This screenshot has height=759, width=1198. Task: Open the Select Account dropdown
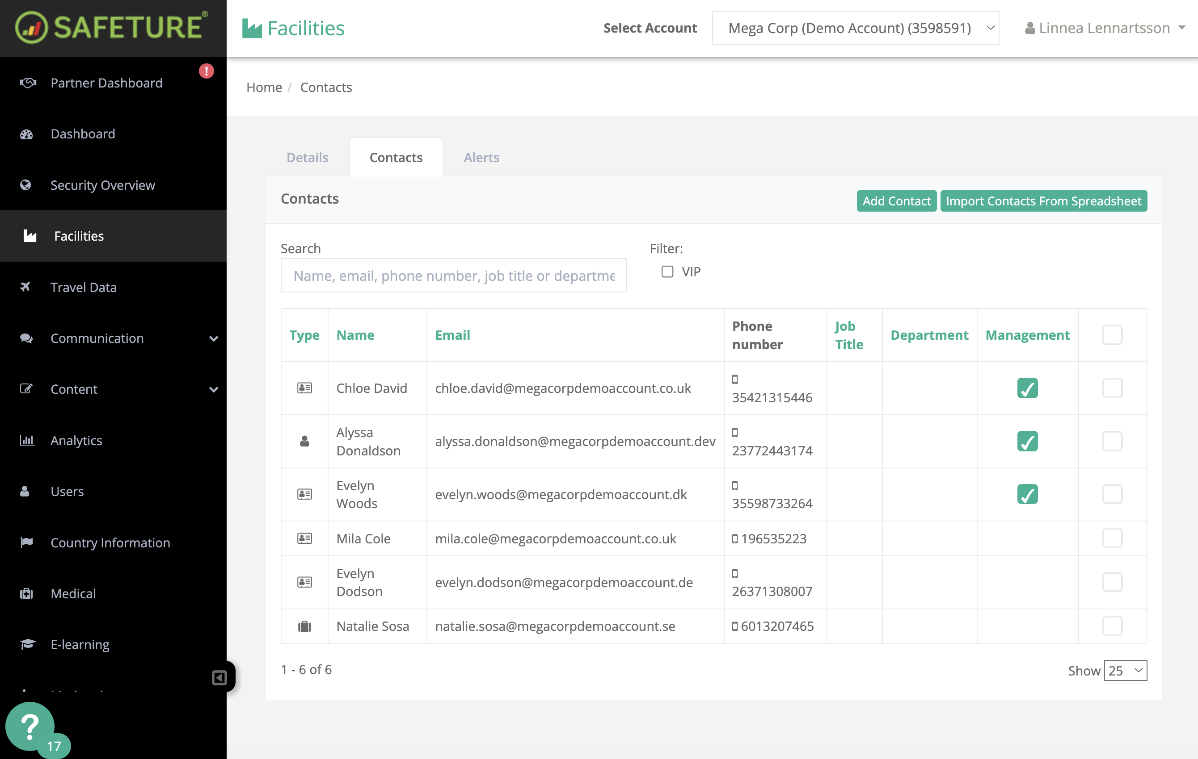(855, 28)
